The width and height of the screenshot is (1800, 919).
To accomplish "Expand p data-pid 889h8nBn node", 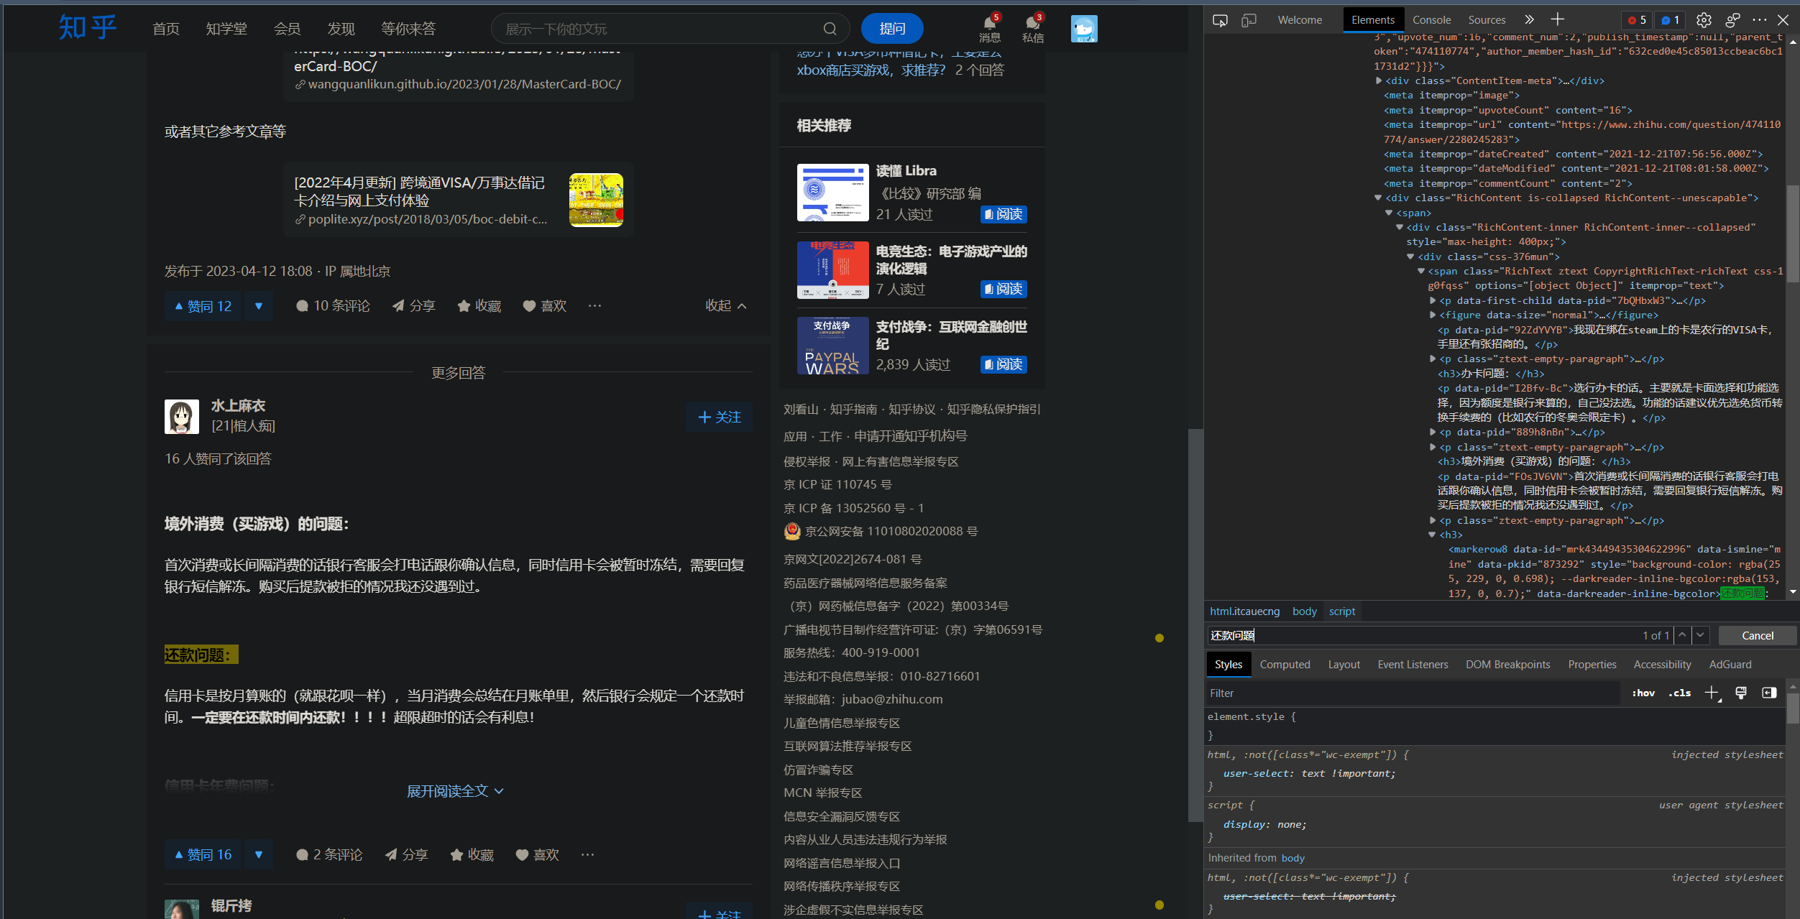I will (x=1433, y=432).
